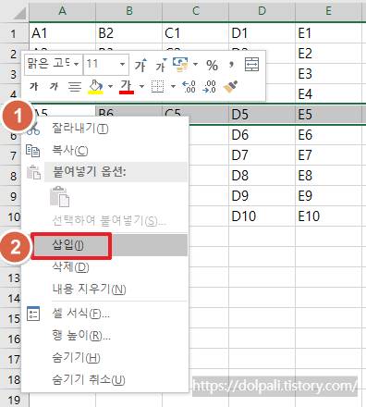366x407 pixels.
Task: Increase decimal places
Action: tap(189, 87)
